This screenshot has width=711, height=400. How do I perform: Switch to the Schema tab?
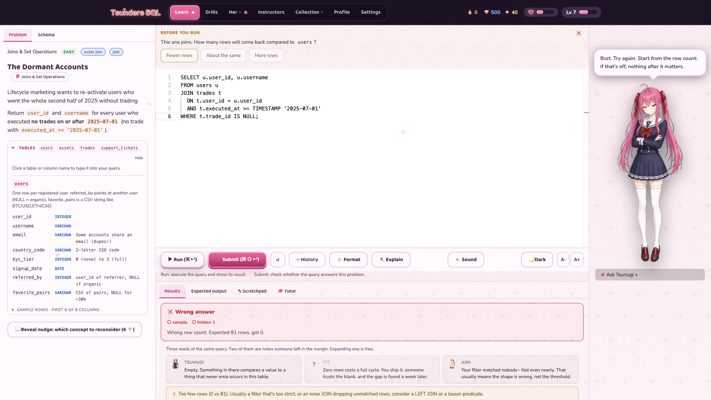[46, 35]
